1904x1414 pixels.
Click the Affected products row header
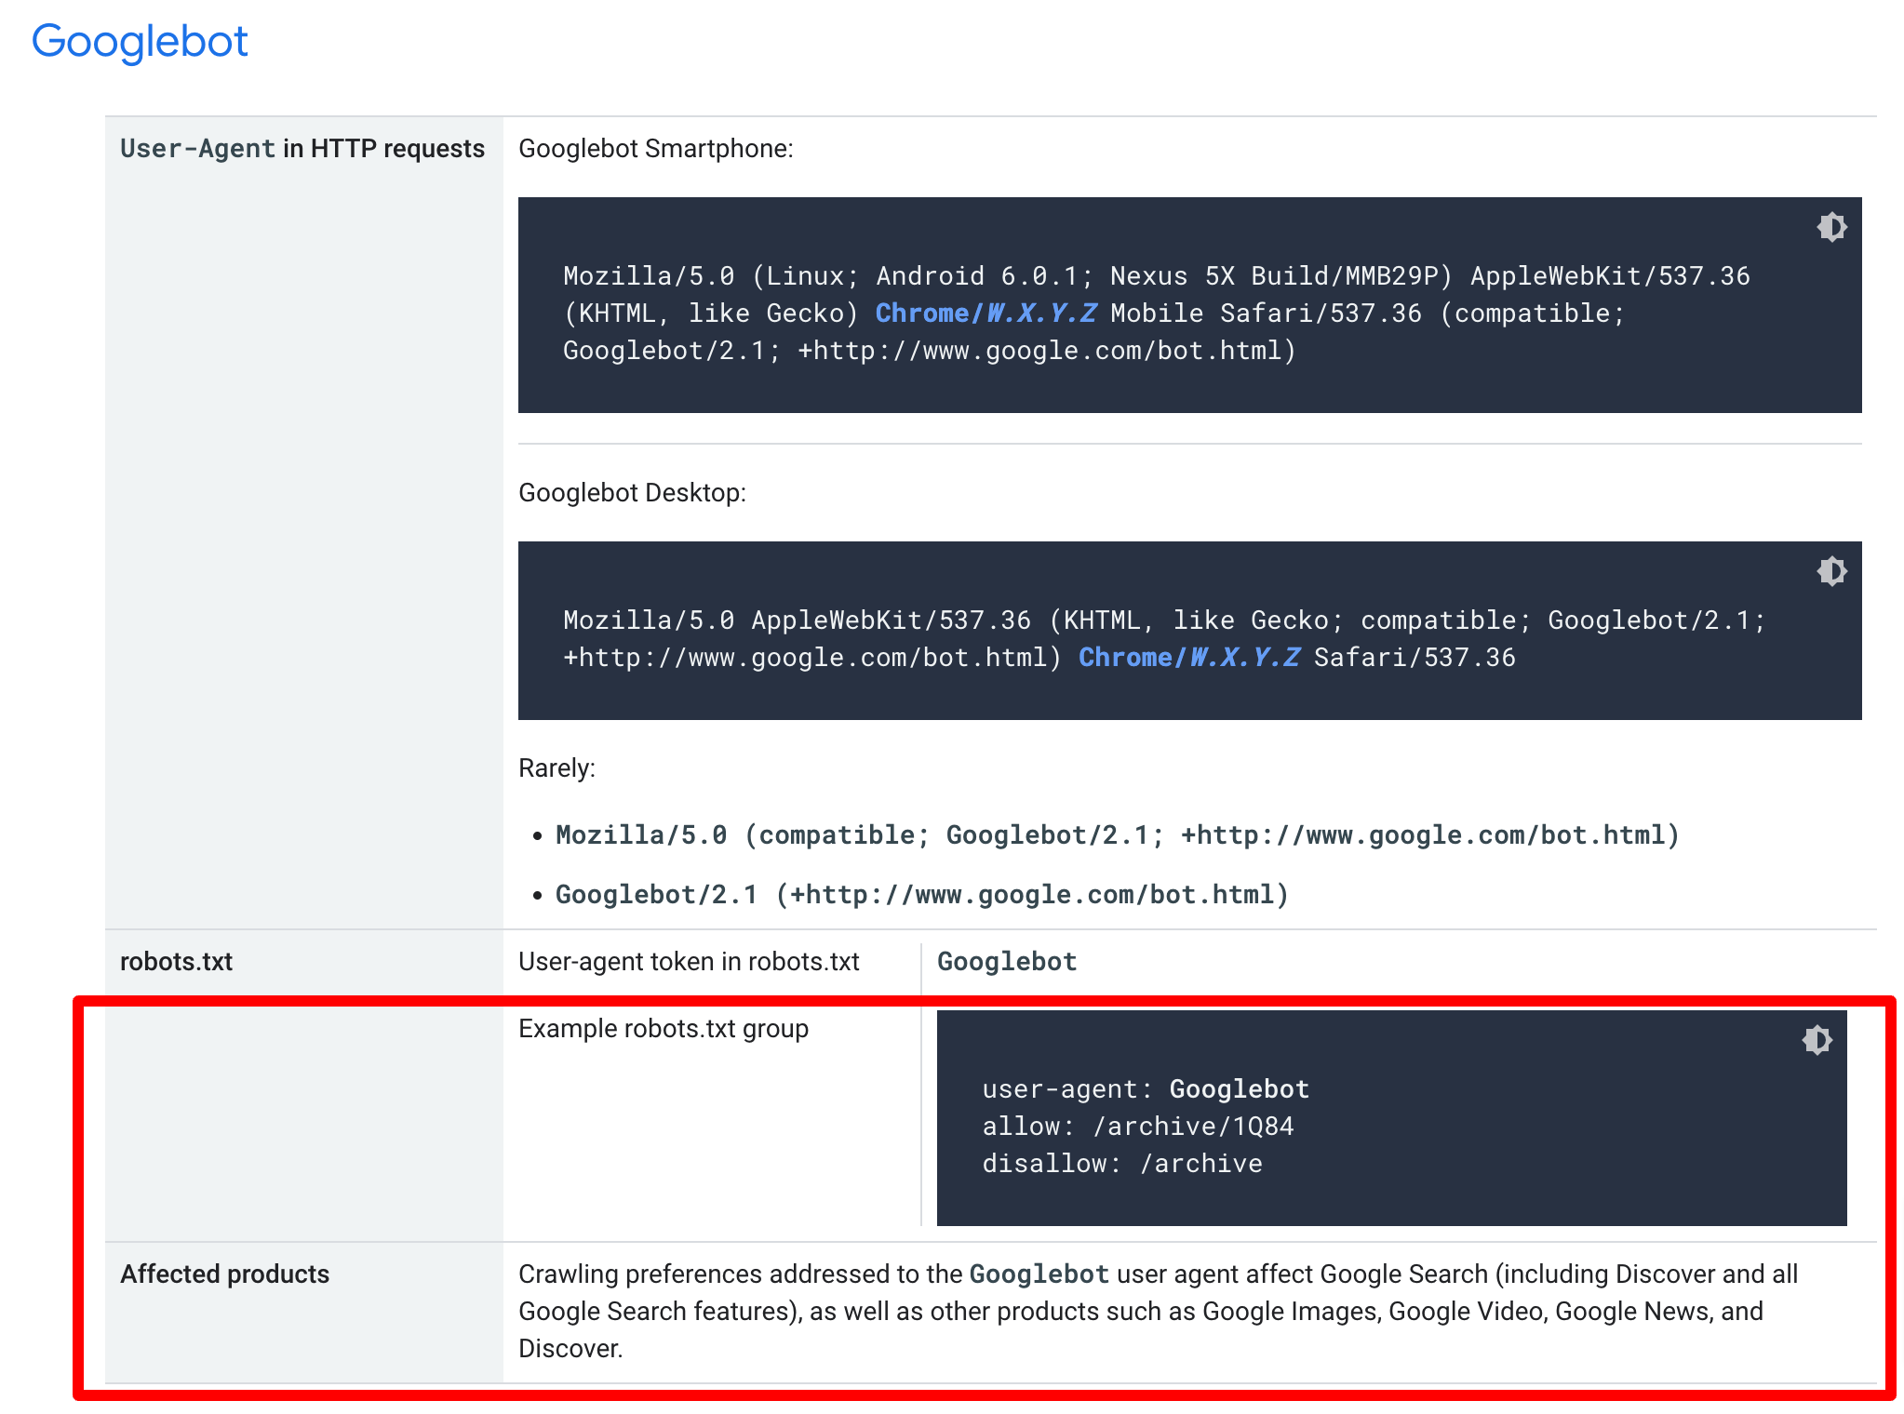click(223, 1274)
